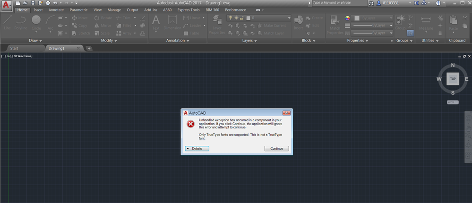Select the Trim tool
The width and height of the screenshot is (472, 203).
click(123, 18)
